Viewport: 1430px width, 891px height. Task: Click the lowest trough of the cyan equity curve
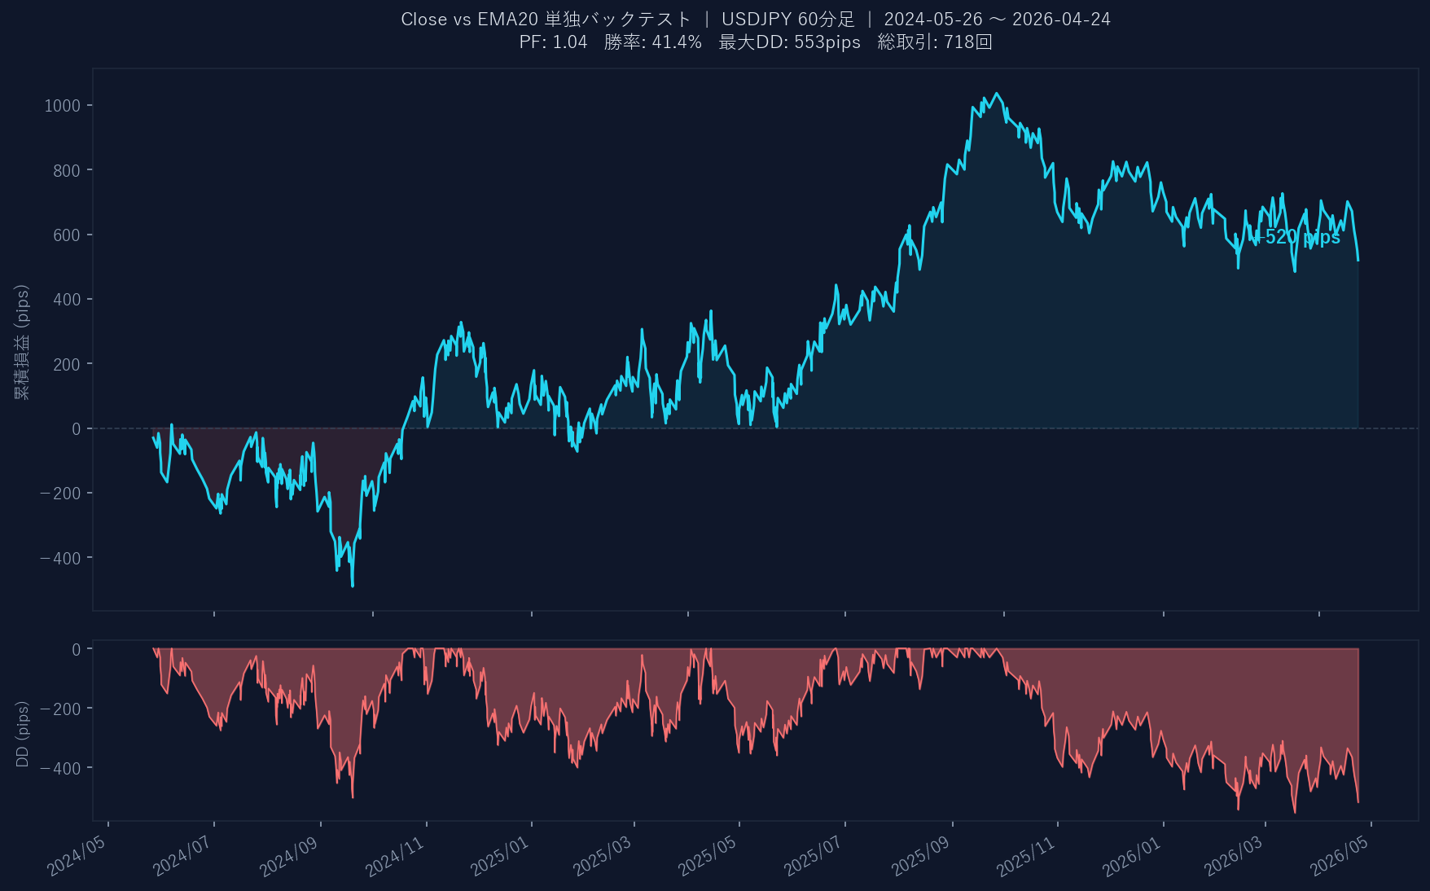coord(353,585)
